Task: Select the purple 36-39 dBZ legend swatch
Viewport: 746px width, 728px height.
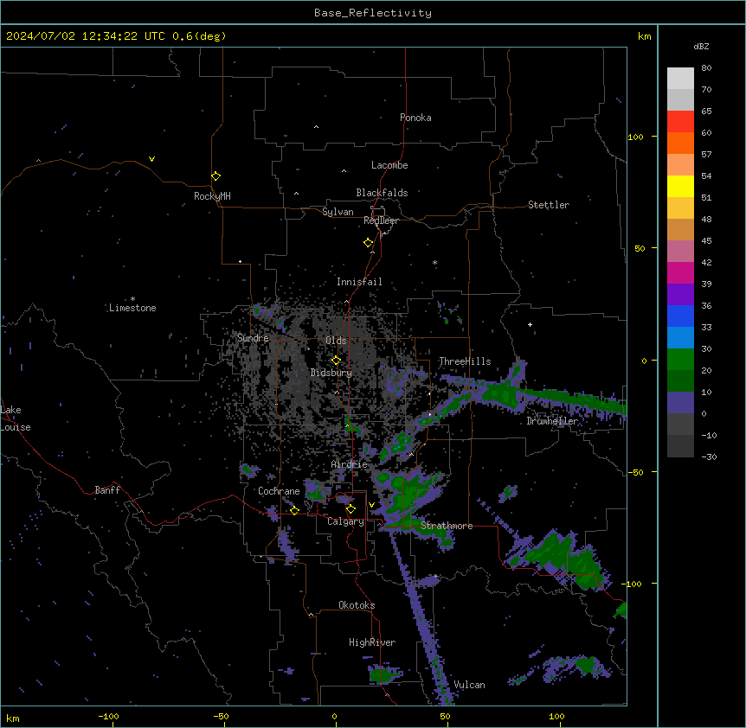Action: click(680, 295)
